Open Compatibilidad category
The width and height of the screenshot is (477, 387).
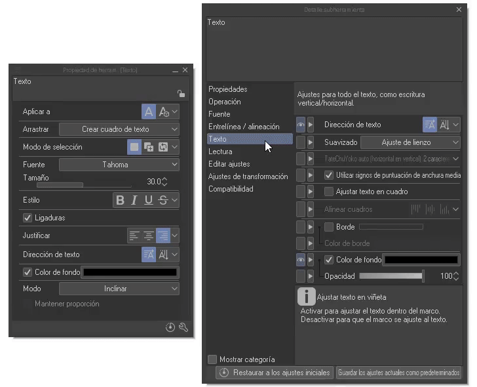pyautogui.click(x=231, y=189)
